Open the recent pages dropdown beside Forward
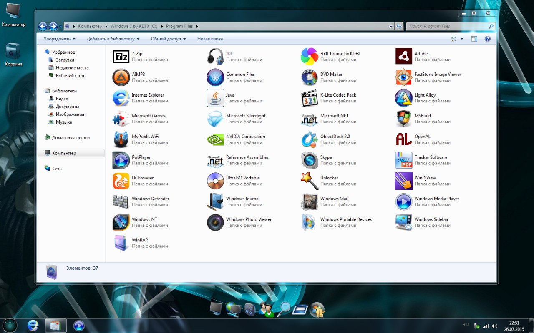534x333 pixels. [x=60, y=27]
